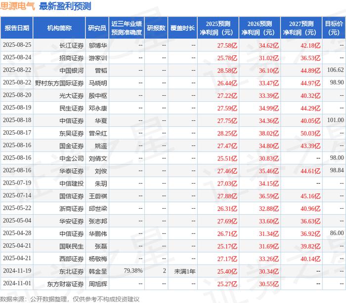Click the 数据来源 disclaimer footer text
The width and height of the screenshot is (346, 303).
[x=70, y=299]
